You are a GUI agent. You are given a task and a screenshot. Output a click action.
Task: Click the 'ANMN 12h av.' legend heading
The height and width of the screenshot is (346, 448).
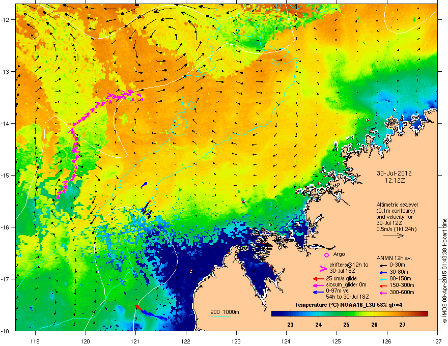click(394, 258)
